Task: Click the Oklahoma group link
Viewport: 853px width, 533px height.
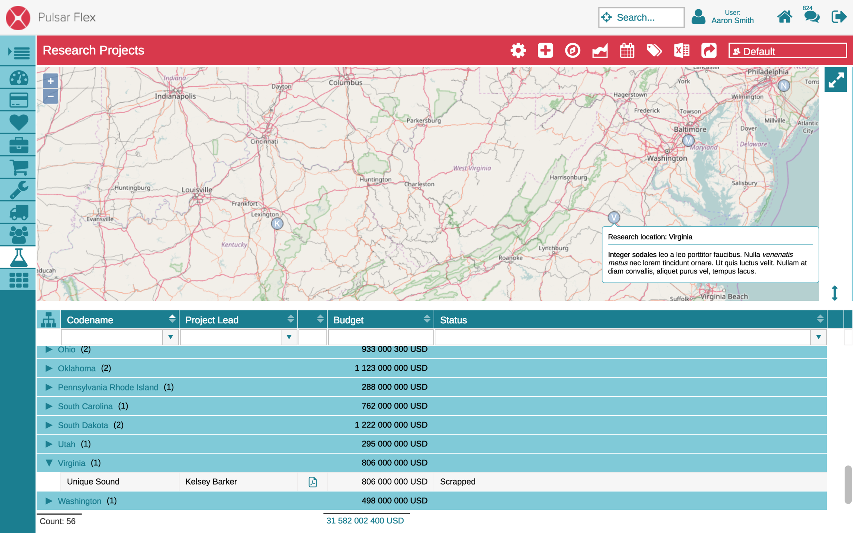Action: (x=76, y=368)
